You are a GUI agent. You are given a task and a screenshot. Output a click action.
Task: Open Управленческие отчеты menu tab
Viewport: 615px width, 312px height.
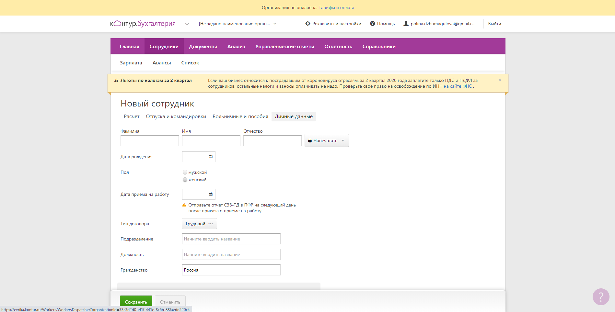click(284, 46)
